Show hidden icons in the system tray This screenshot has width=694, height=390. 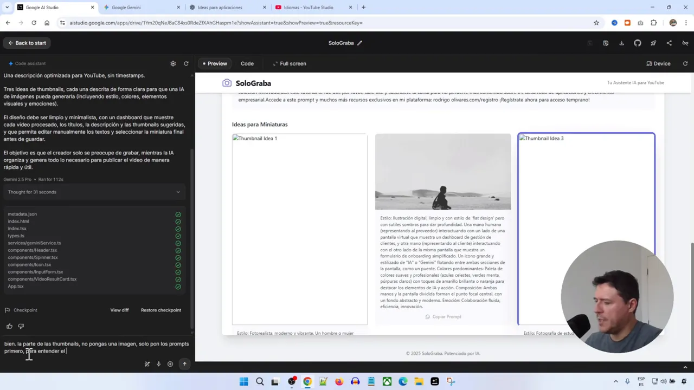click(616, 381)
